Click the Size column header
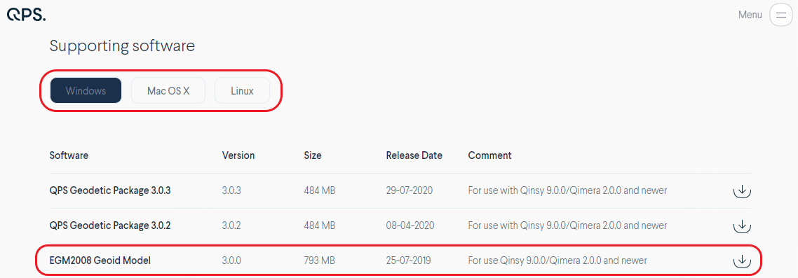The height and width of the screenshot is (278, 798). 313,155
